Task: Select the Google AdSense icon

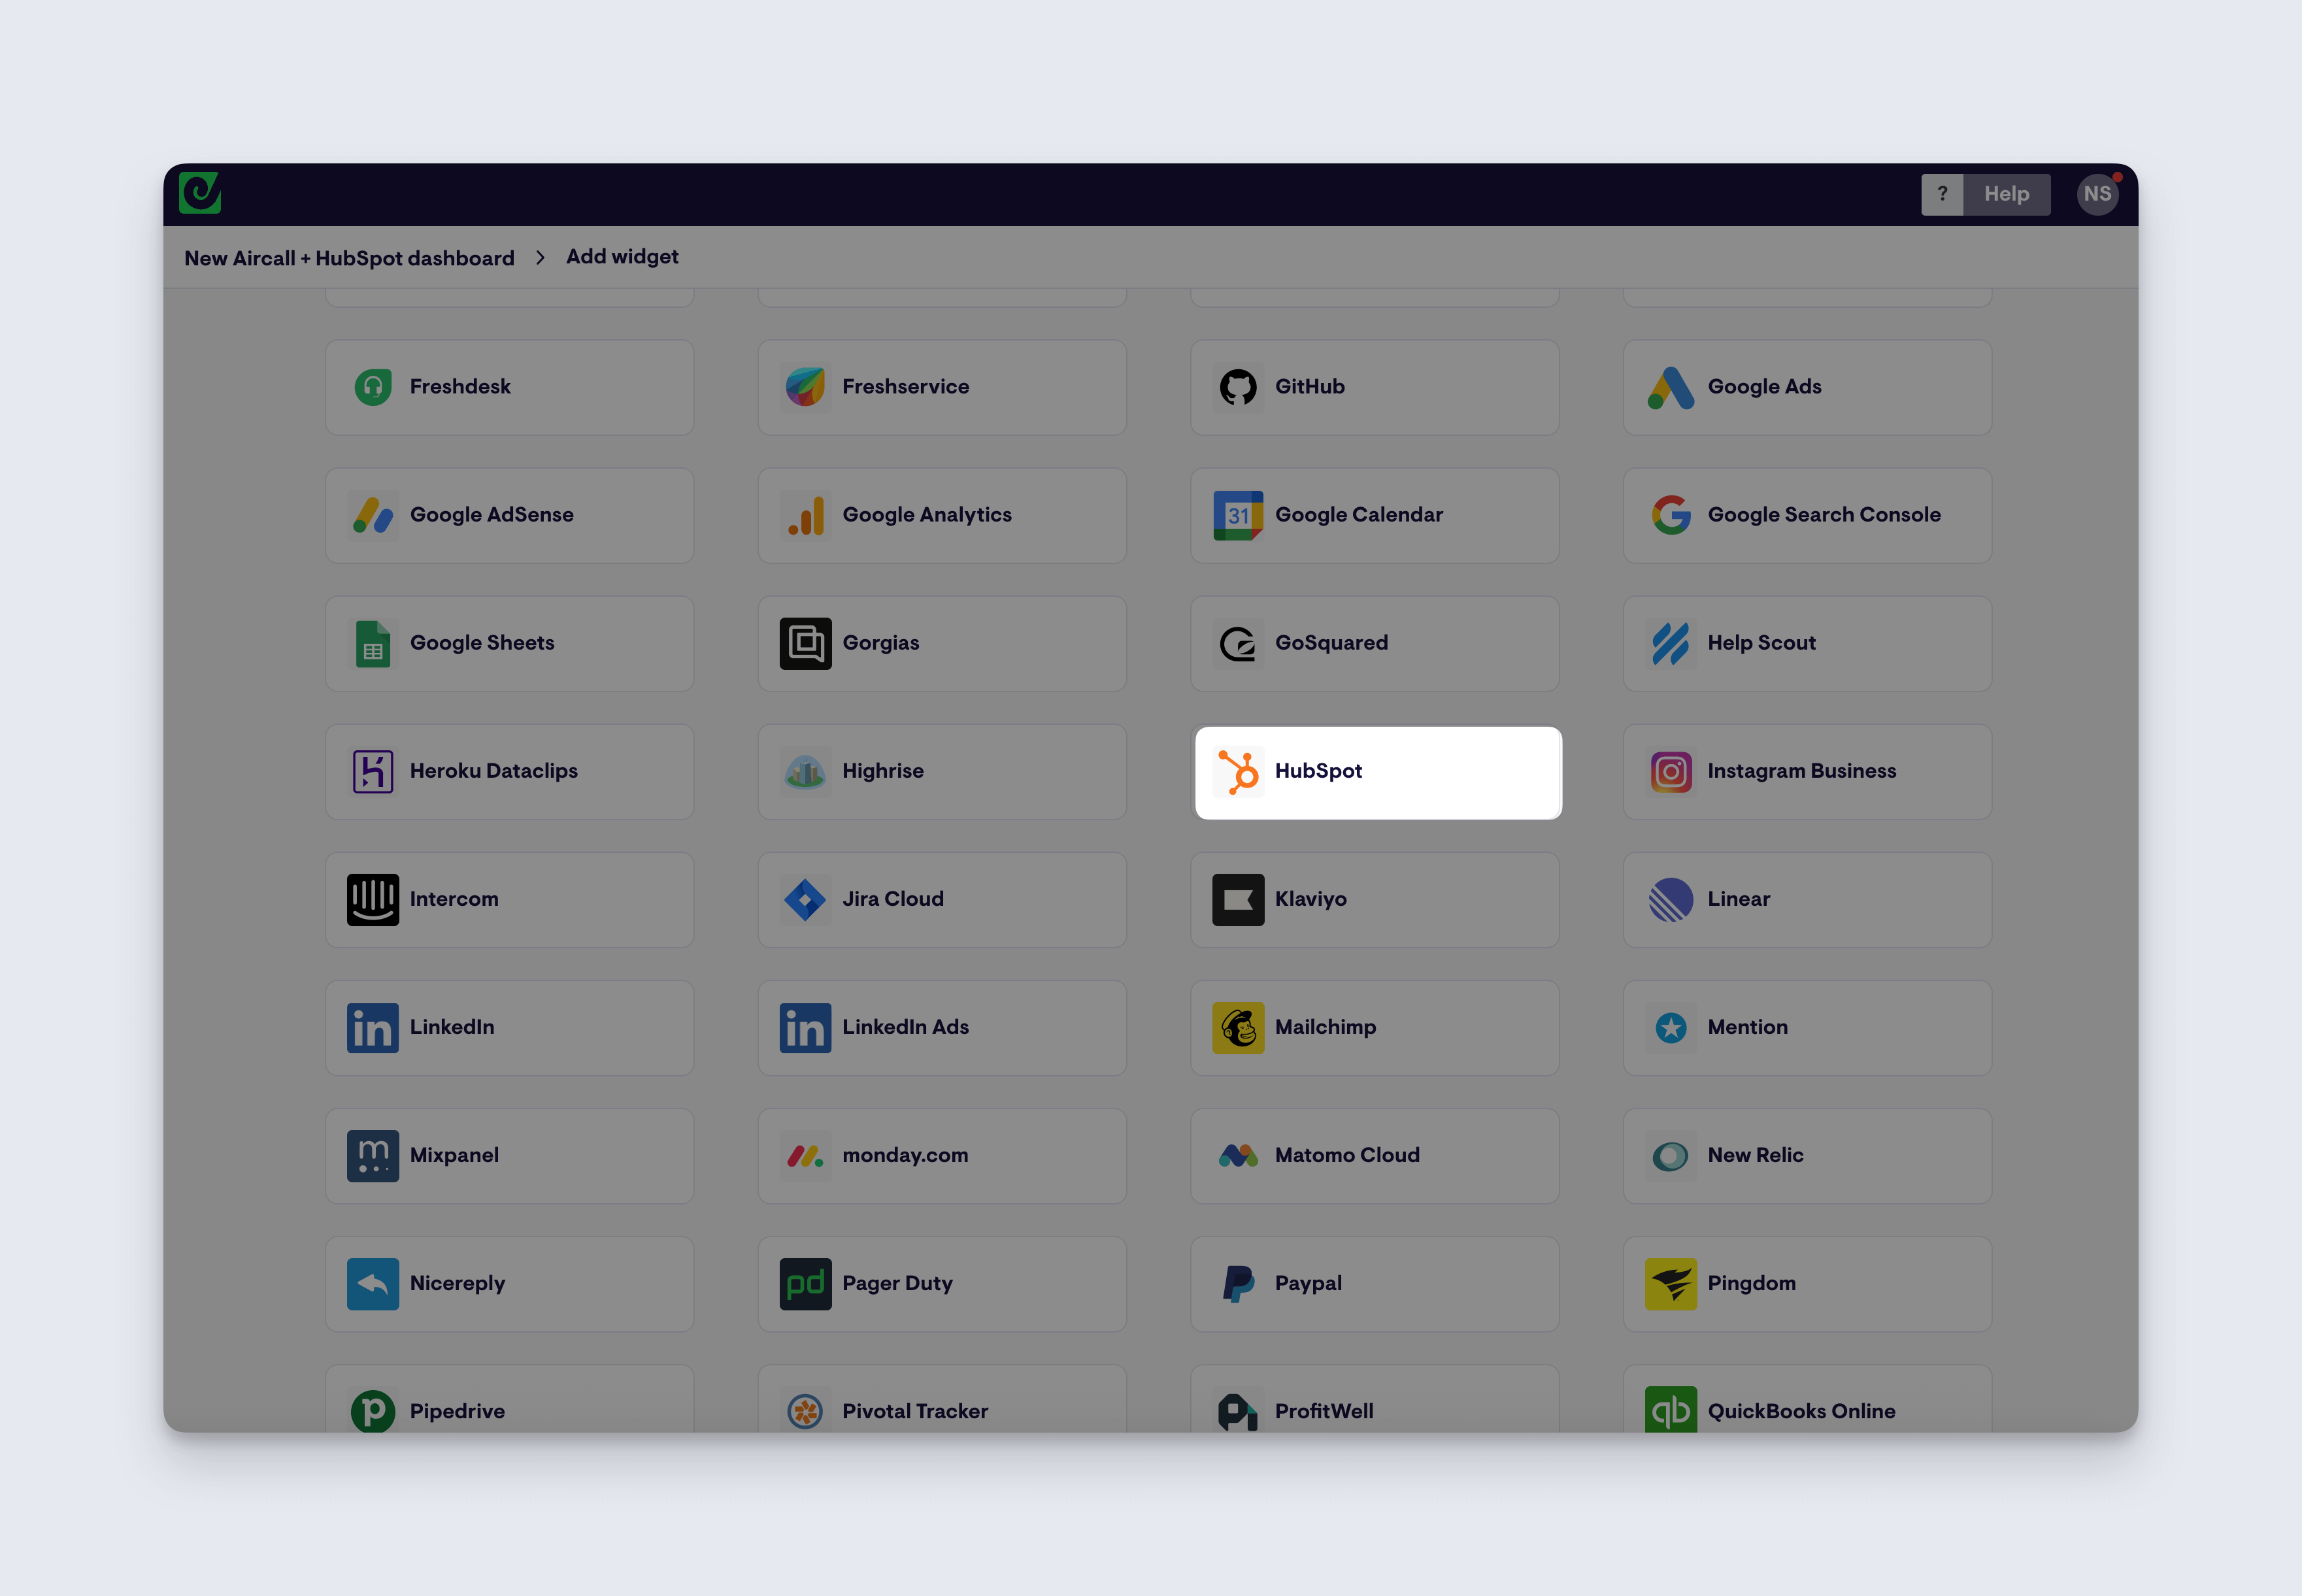Action: 373,515
